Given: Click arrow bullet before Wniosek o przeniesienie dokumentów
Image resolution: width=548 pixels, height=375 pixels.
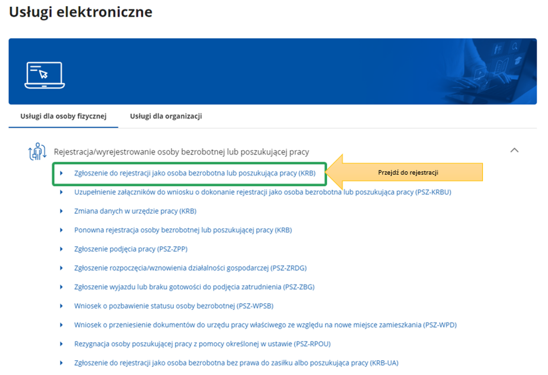Looking at the screenshot, I should (x=61, y=325).
